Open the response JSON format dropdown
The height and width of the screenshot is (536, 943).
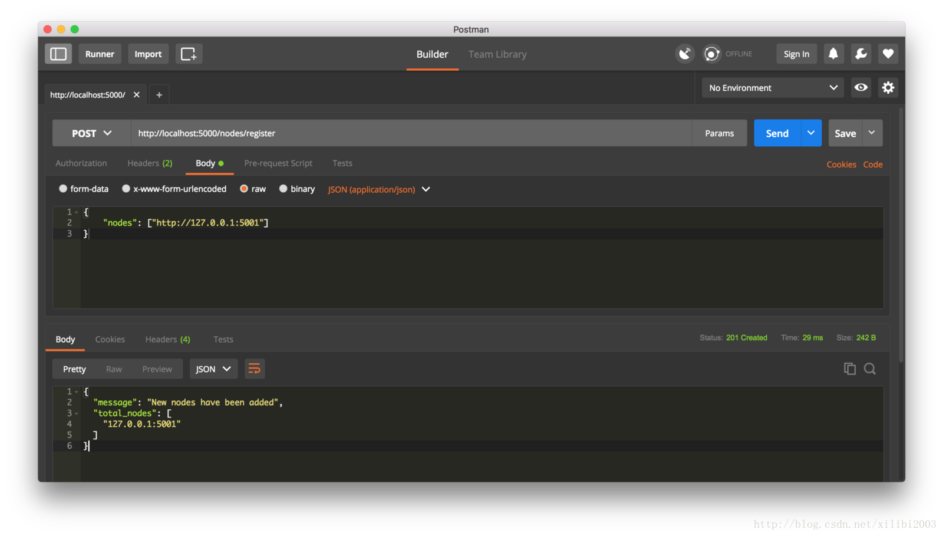[x=213, y=369]
